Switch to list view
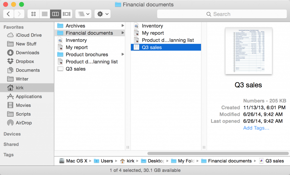 [x=44, y=14]
